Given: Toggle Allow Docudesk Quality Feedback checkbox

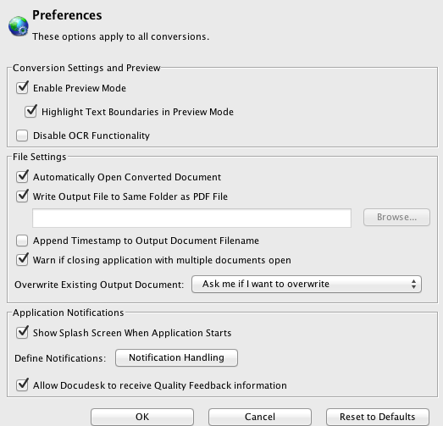Looking at the screenshot, I should point(22,385).
